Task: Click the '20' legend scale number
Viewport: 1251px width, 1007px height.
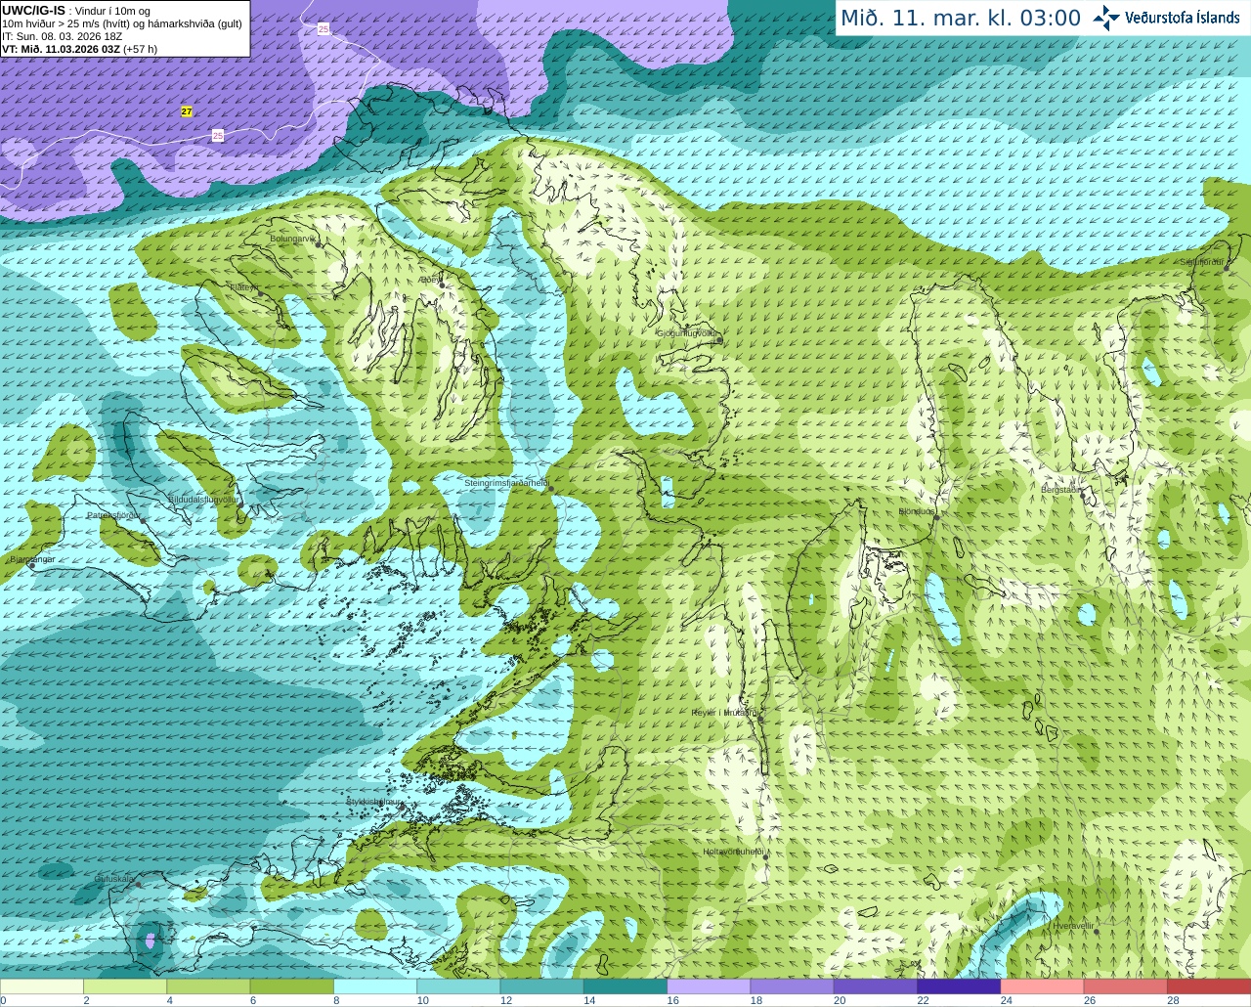Action: click(x=840, y=1000)
